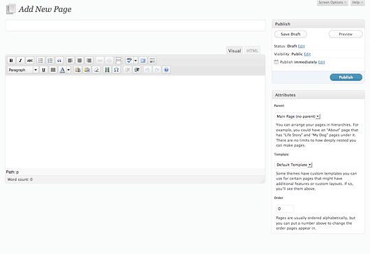Open the Parent page dropdown

click(297, 117)
